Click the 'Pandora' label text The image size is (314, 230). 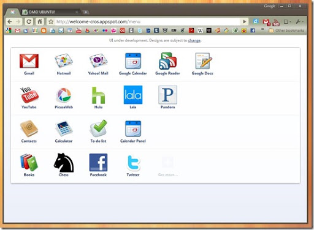click(167, 107)
